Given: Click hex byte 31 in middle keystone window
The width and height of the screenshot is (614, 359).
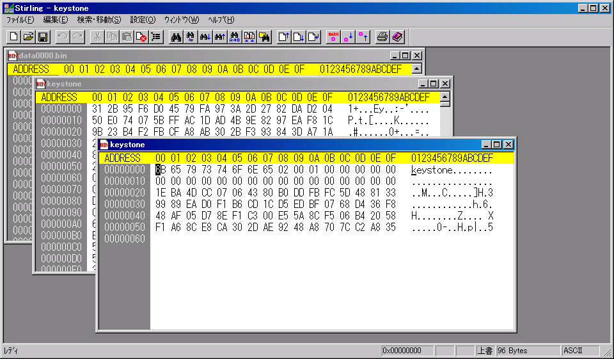Looking at the screenshot, I should [x=97, y=109].
